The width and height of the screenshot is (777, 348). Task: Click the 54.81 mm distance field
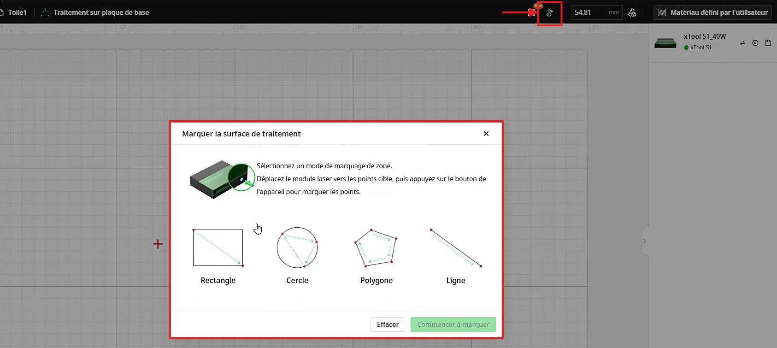click(x=590, y=12)
